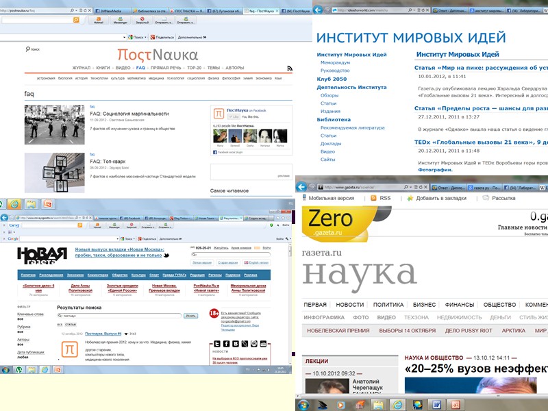The width and height of the screenshot is (548, 411).
Task: Click Клуб 2050 in Institute sidebar
Action: pos(332,79)
